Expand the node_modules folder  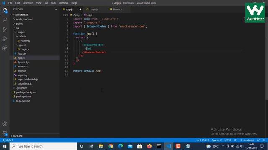(14, 19)
